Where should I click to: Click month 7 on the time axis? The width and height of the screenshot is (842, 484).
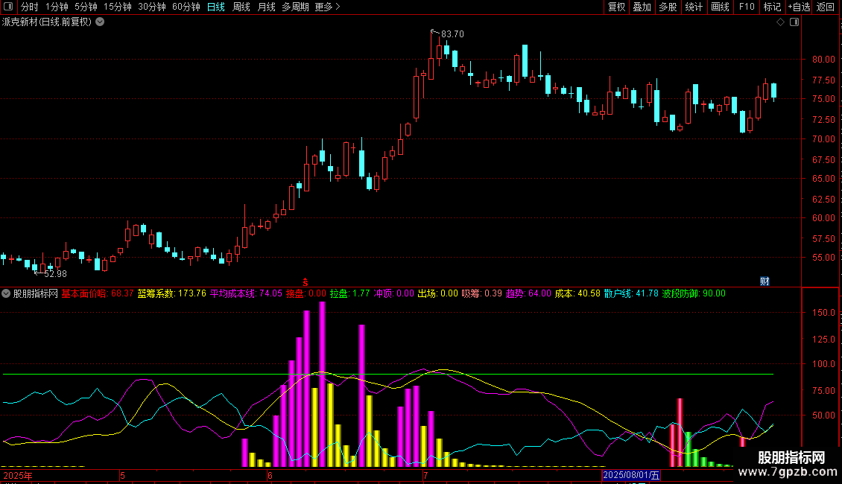425,475
